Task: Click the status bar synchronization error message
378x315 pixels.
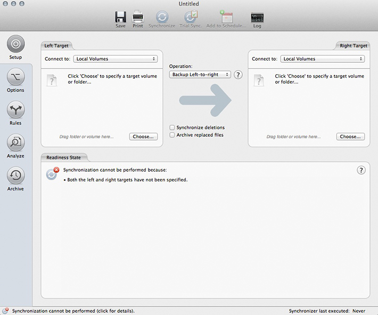Action: (73, 311)
